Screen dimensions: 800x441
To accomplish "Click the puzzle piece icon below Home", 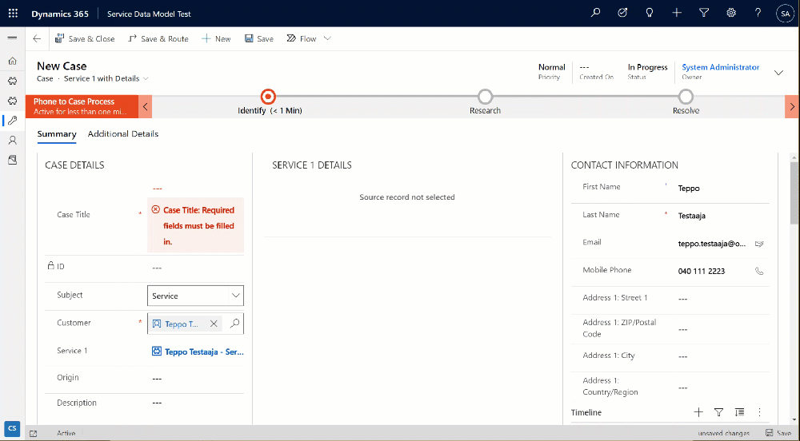I will coord(12,81).
